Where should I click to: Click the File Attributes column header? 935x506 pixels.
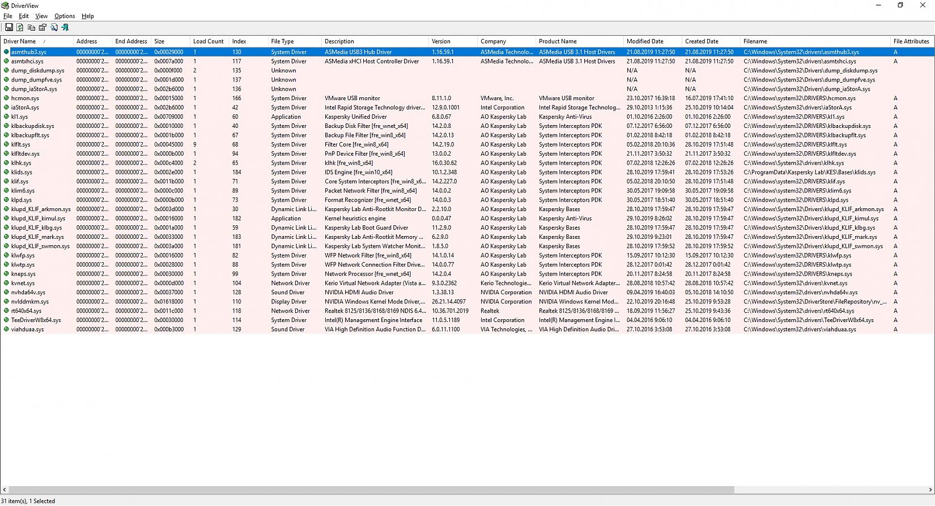(912, 41)
